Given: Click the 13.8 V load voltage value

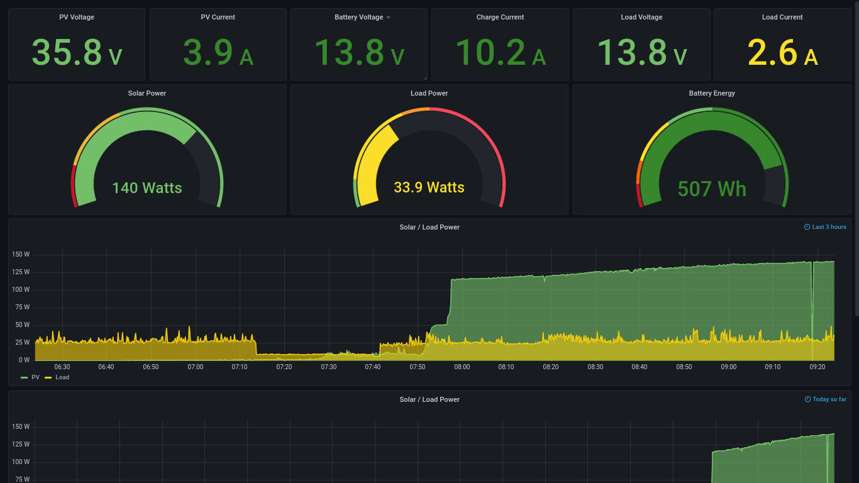Looking at the screenshot, I should click(641, 52).
